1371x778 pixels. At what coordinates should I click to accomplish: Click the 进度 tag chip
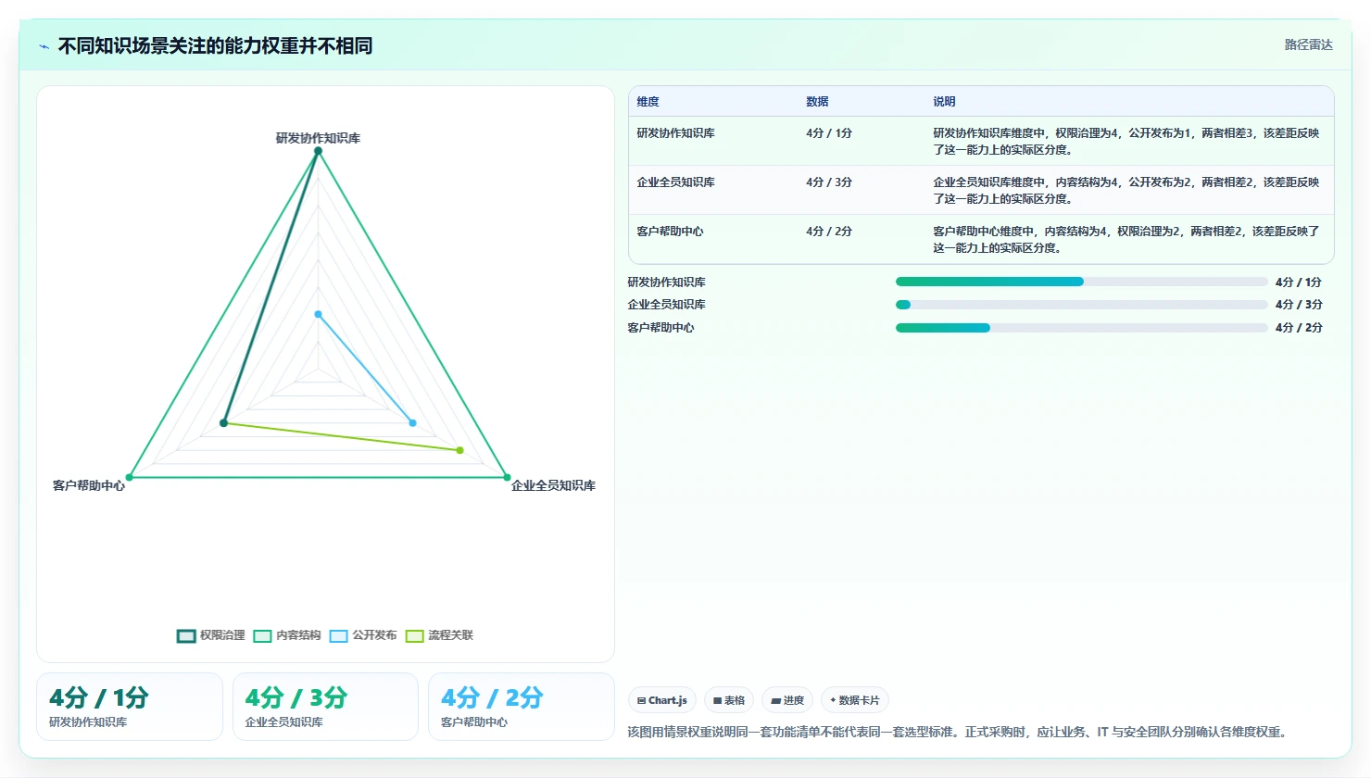tap(787, 700)
